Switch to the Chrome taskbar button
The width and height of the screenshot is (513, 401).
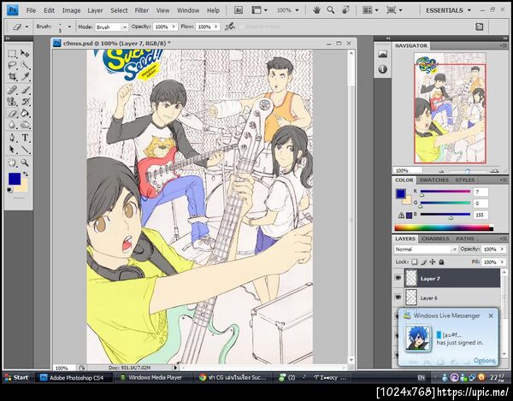tap(233, 377)
